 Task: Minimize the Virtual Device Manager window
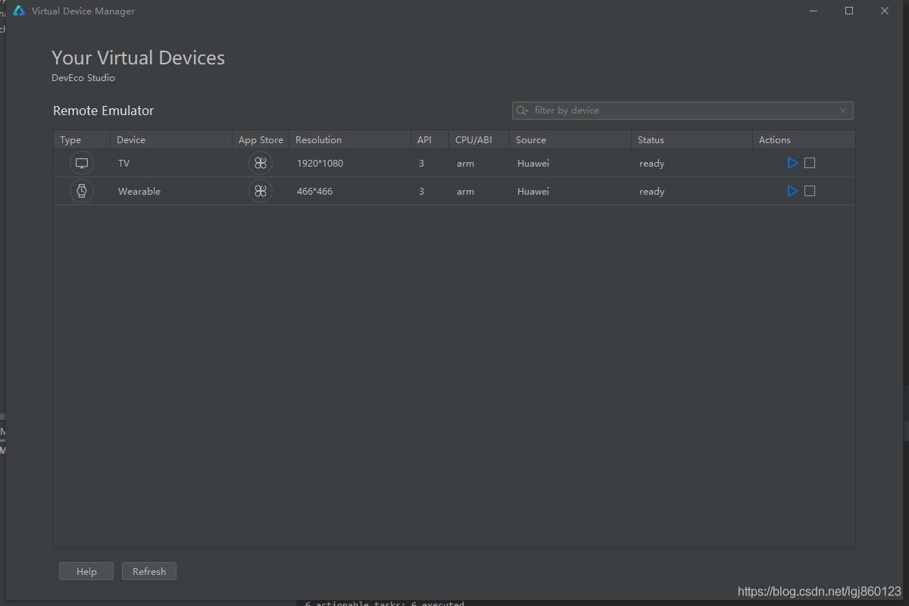(814, 11)
